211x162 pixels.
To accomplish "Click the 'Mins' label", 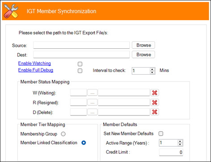I will point(164,70).
